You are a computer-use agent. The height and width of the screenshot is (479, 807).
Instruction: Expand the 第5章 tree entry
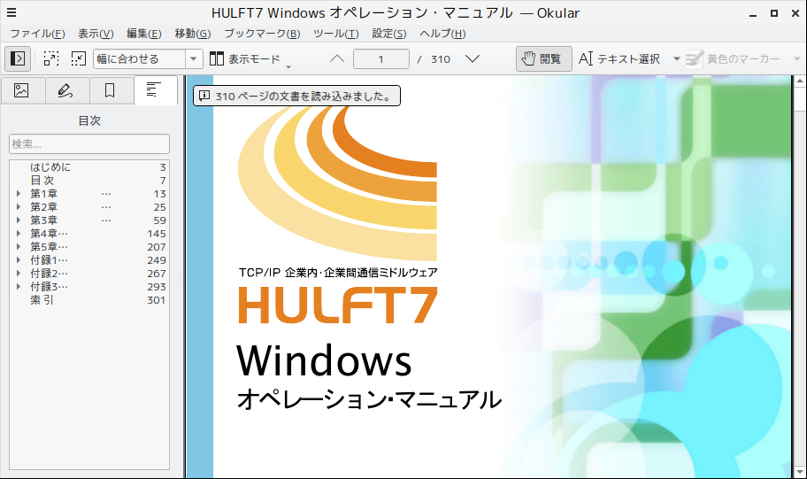point(19,247)
